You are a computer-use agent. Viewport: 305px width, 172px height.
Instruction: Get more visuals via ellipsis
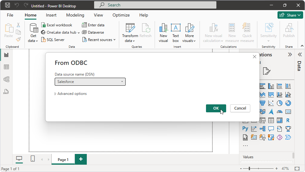click(245, 145)
